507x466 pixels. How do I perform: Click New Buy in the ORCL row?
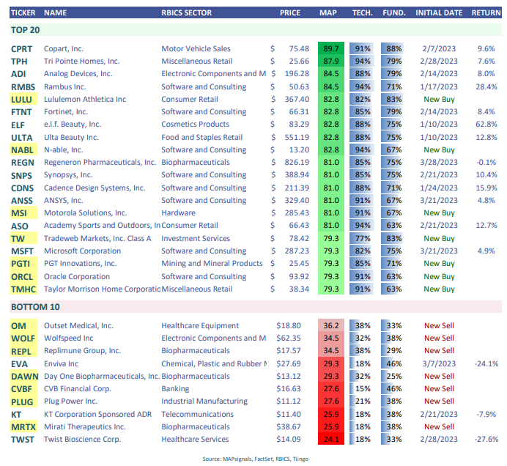[439, 277]
